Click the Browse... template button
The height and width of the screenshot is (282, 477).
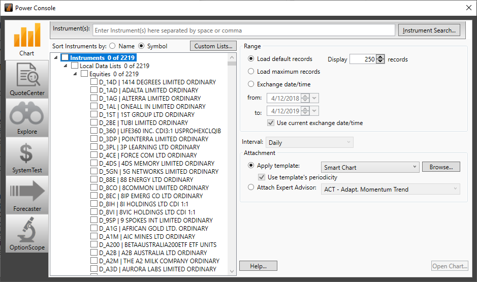click(x=441, y=167)
